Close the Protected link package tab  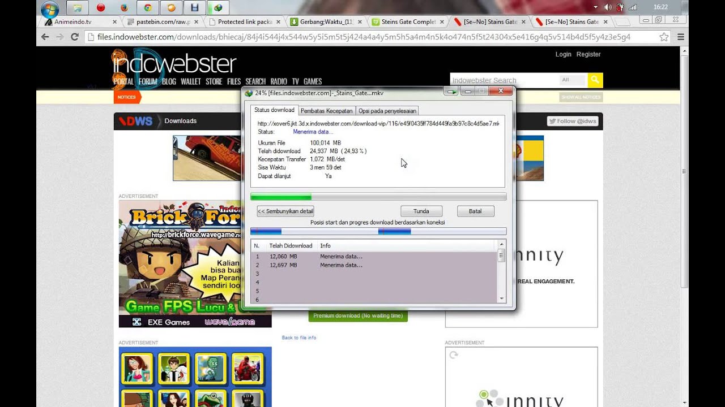(278, 22)
